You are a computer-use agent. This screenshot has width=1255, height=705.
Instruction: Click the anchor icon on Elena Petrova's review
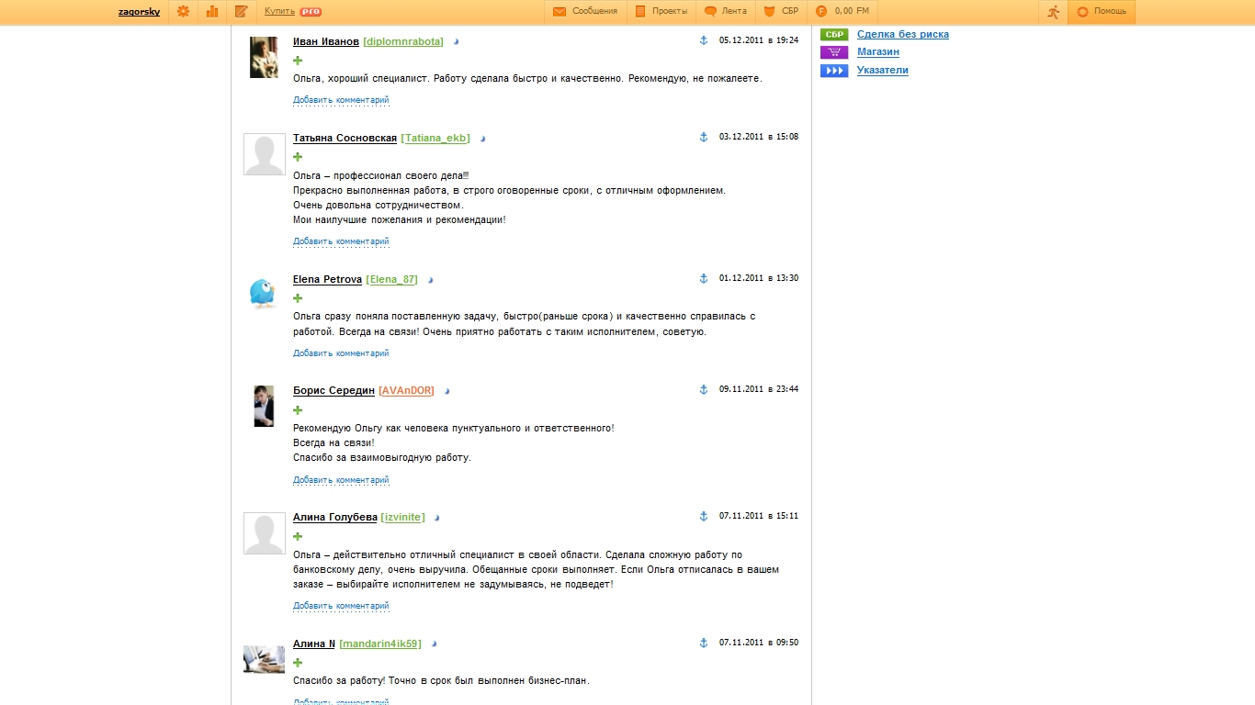[704, 278]
